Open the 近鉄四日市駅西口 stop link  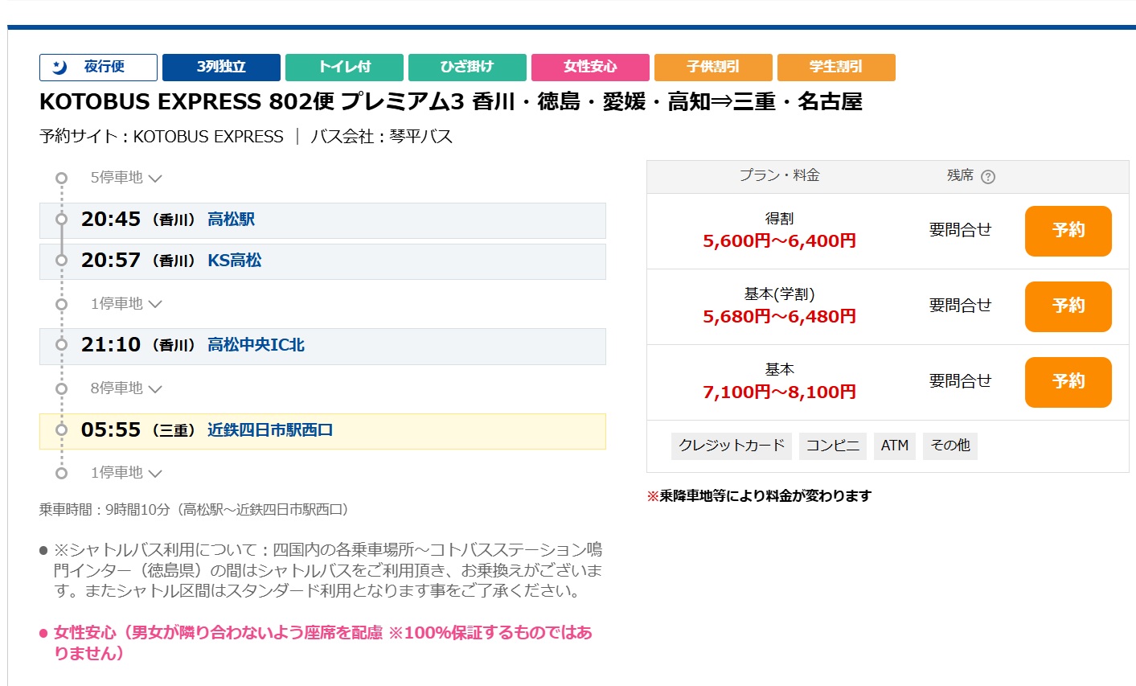click(x=270, y=430)
